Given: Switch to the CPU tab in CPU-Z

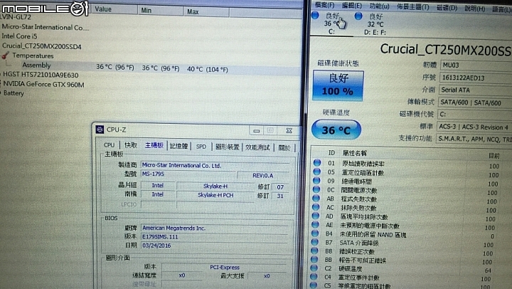Looking at the screenshot, I should click(x=109, y=144).
